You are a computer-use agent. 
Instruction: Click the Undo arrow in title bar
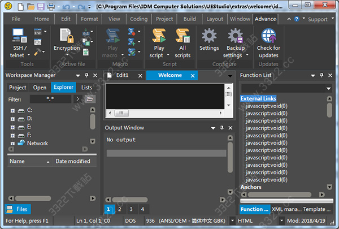click(x=66, y=7)
